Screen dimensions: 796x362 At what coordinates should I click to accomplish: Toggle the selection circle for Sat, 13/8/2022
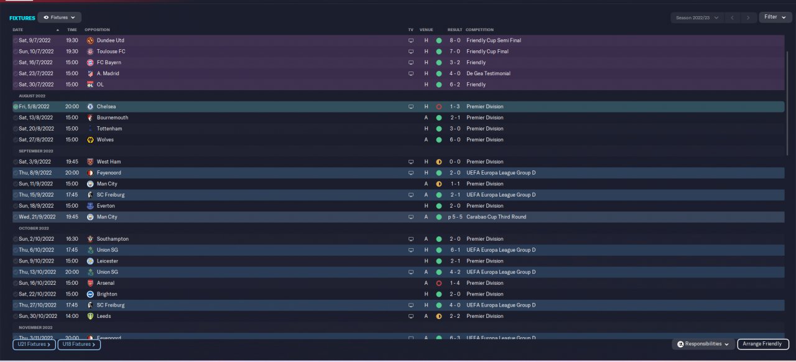click(16, 118)
